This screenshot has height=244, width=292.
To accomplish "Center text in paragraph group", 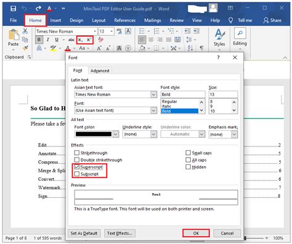I will 151,40.
